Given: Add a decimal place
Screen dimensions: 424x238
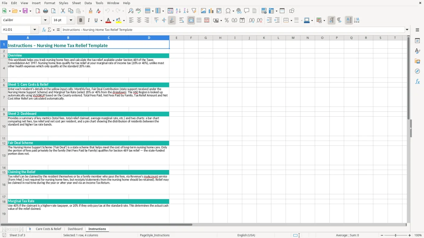Looking at the screenshot, I should pyautogui.click(x=252, y=20).
